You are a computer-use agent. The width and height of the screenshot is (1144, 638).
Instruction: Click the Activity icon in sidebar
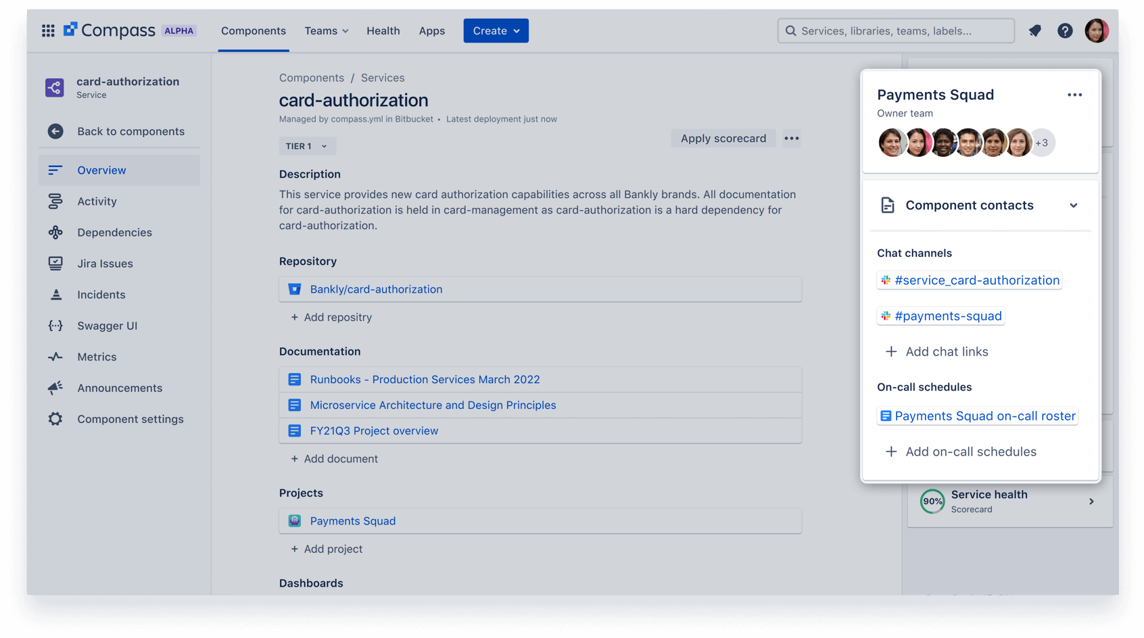point(55,201)
